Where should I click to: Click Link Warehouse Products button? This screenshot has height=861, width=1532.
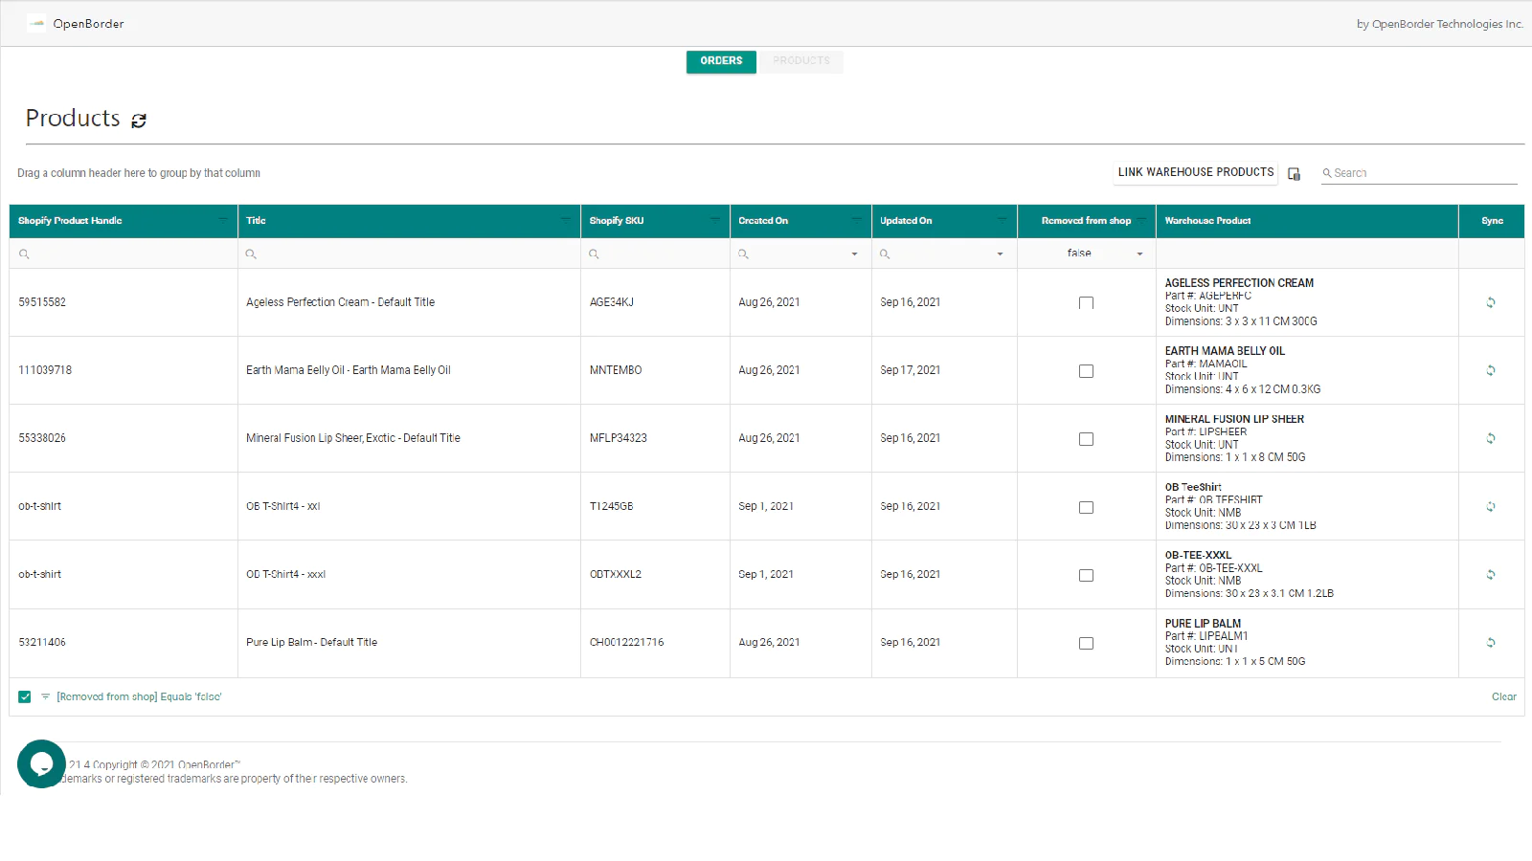(1195, 172)
